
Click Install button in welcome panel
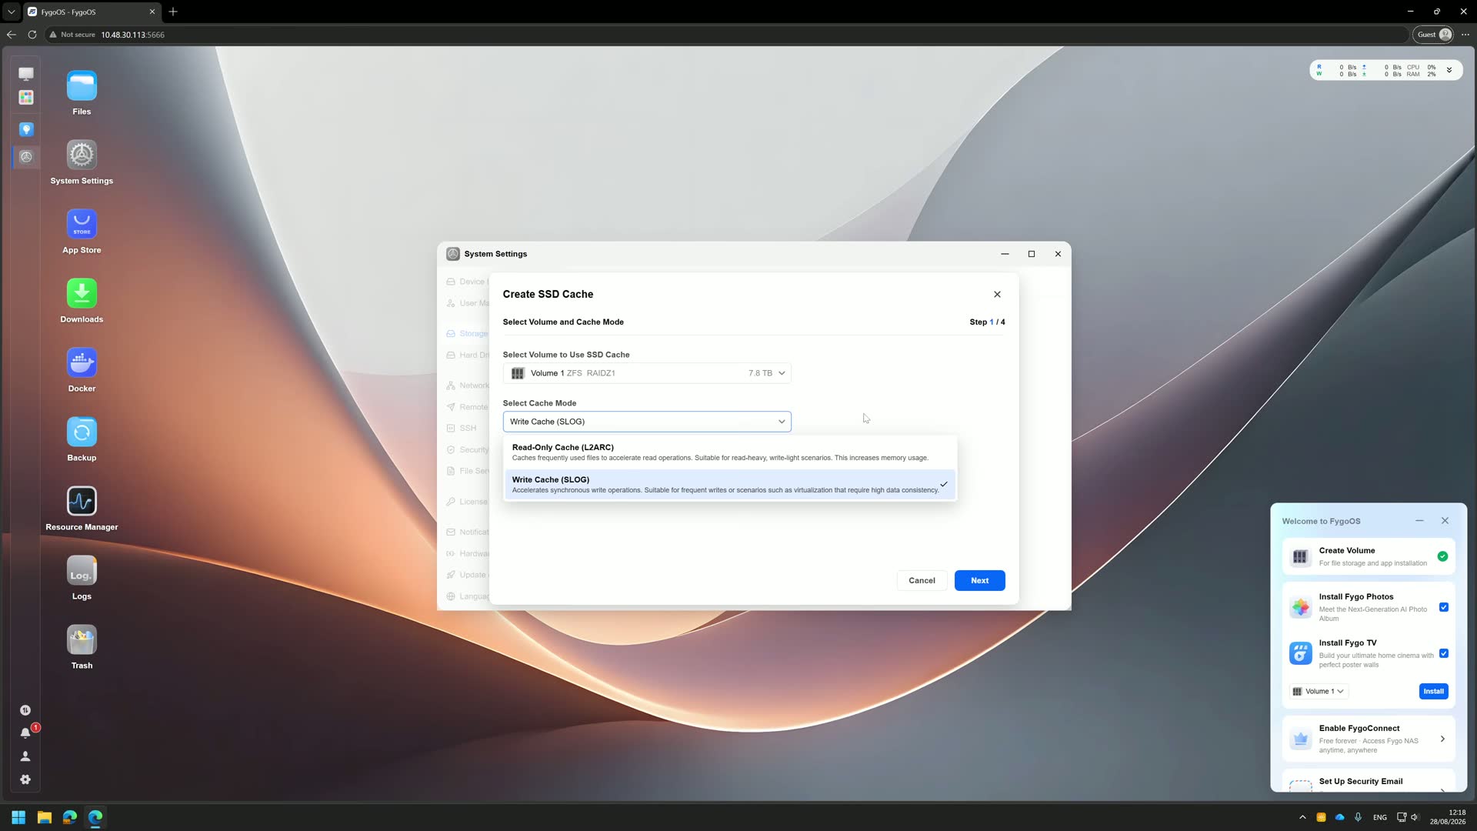click(1433, 691)
